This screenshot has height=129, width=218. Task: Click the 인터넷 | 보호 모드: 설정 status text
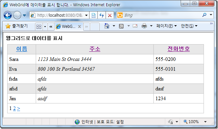(103, 122)
